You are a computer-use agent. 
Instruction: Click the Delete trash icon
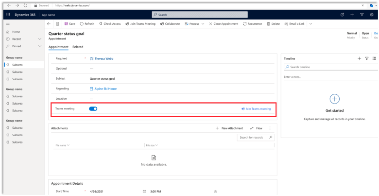coord(268,24)
